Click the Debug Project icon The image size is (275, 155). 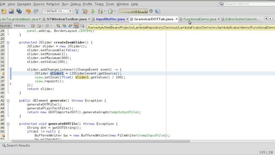click(101, 11)
